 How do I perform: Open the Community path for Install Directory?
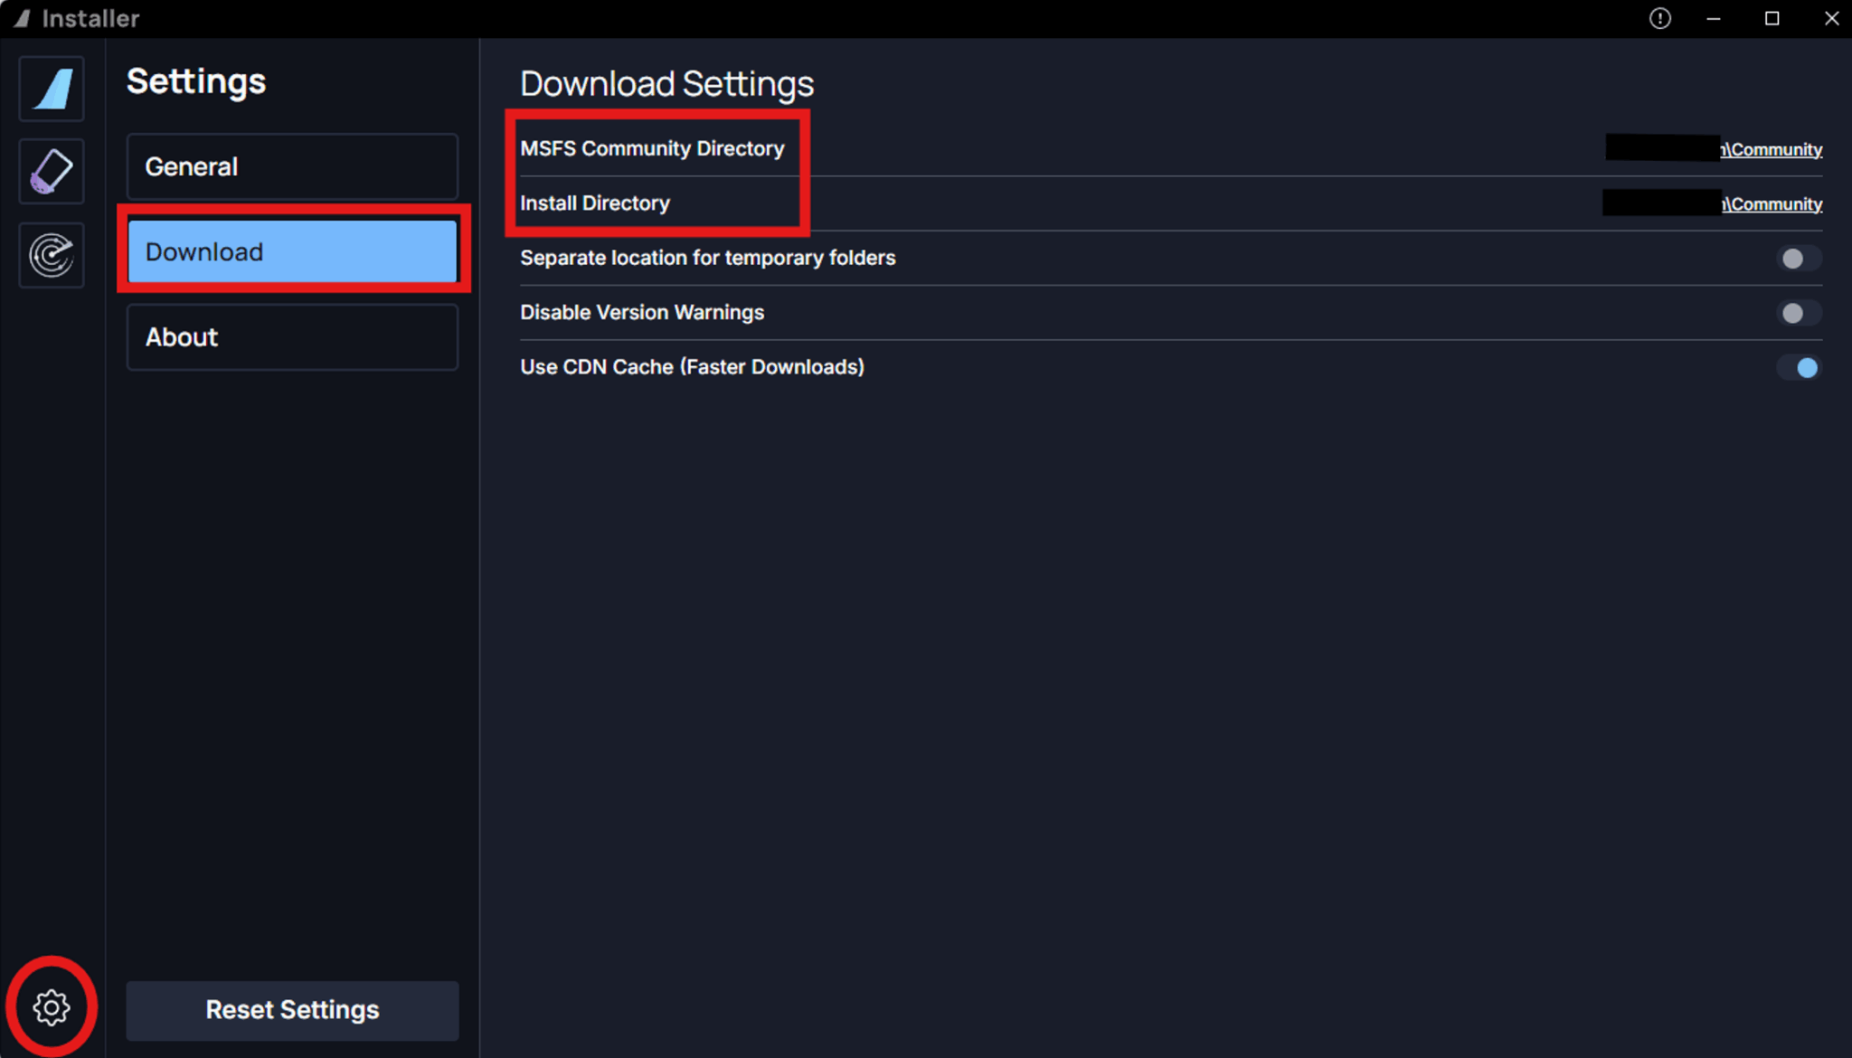click(1773, 203)
